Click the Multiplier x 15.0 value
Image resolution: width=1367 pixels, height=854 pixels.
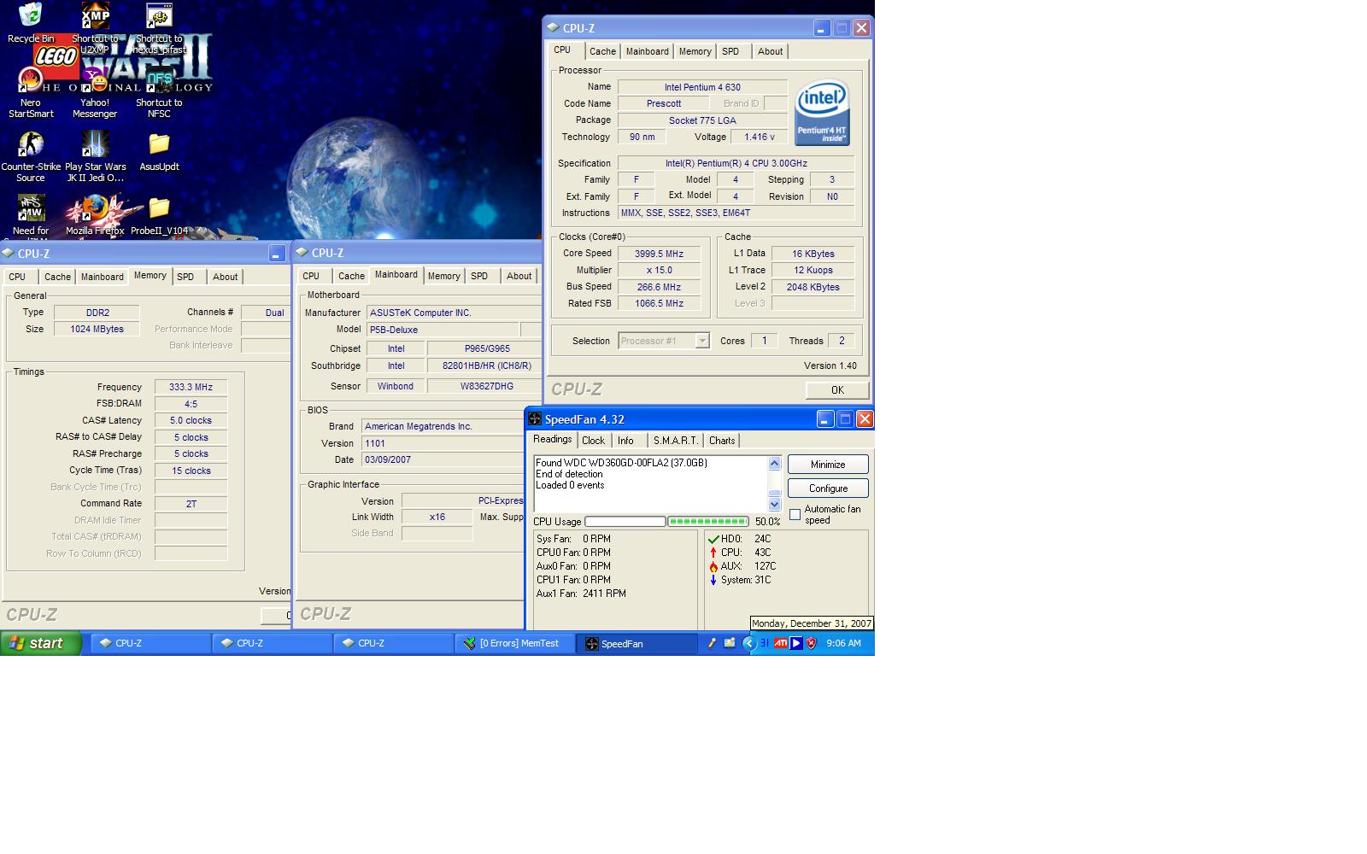(659, 270)
